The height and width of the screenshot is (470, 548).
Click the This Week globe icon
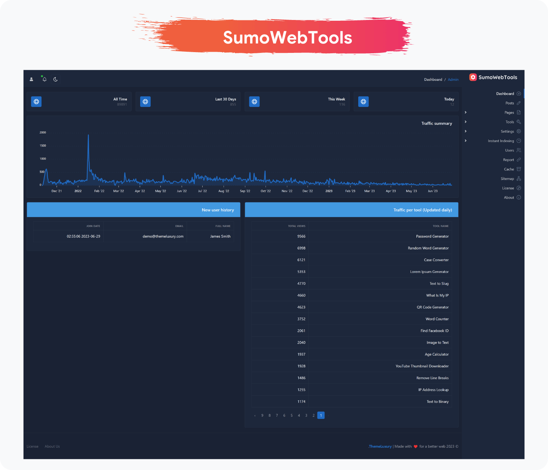(x=254, y=102)
